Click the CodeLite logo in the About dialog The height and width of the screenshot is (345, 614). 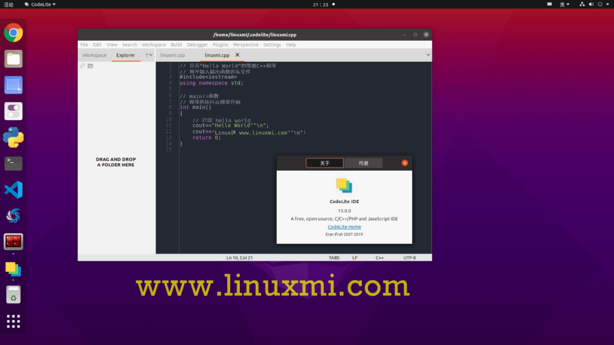click(344, 186)
